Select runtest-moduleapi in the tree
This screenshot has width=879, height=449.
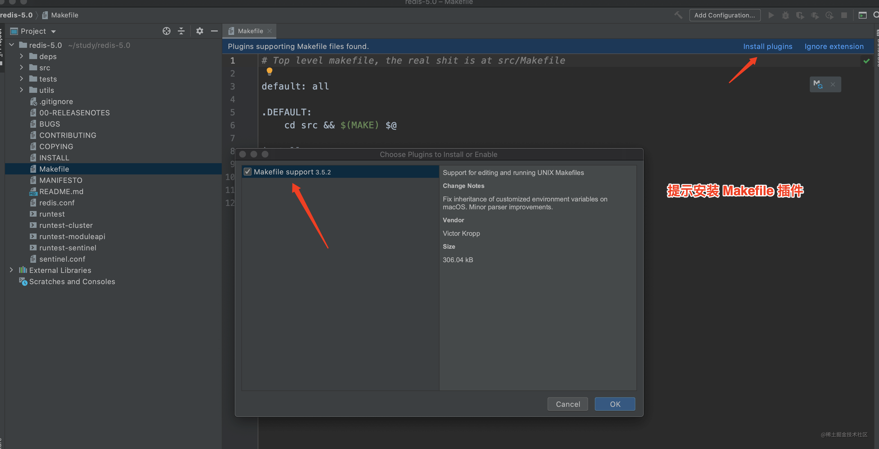click(x=113, y=237)
